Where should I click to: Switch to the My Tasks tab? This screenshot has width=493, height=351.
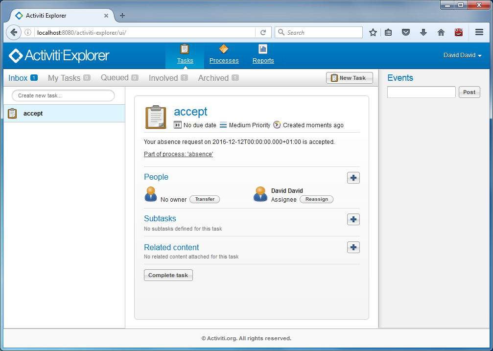(64, 78)
